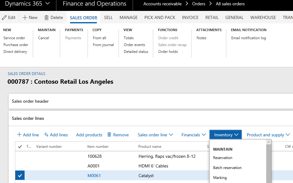Click the Delete trash icon
The width and height of the screenshot is (293, 183).
pyautogui.click(x=46, y=18)
